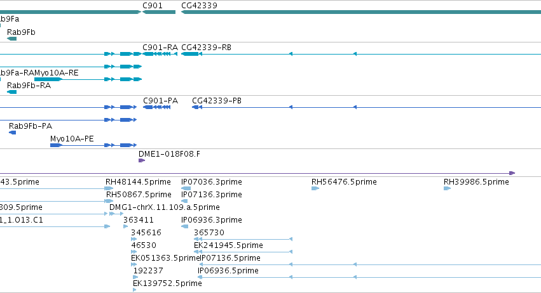This screenshot has width=541, height=293.
Task: Click the IP07136.5prime label
Action: pyautogui.click(x=231, y=258)
